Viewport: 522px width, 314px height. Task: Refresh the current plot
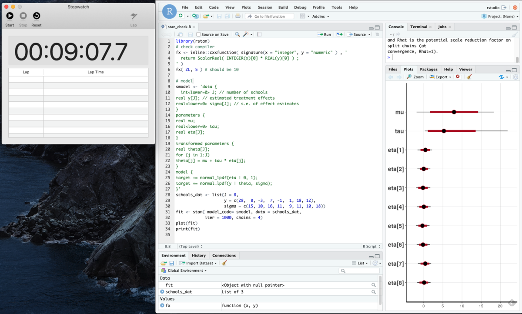pos(515,77)
